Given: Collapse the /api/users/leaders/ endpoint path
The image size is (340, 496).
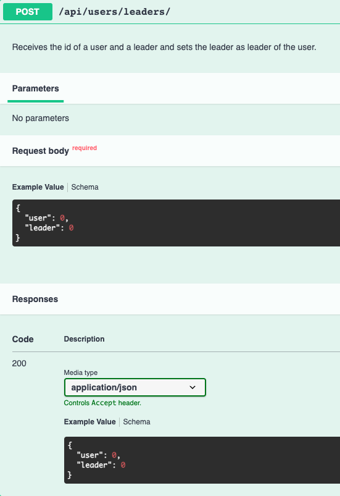Looking at the screenshot, I should click(x=114, y=12).
